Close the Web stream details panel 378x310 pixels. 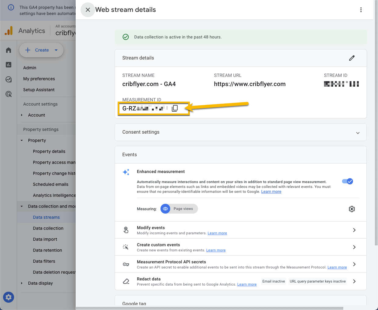[x=88, y=10]
